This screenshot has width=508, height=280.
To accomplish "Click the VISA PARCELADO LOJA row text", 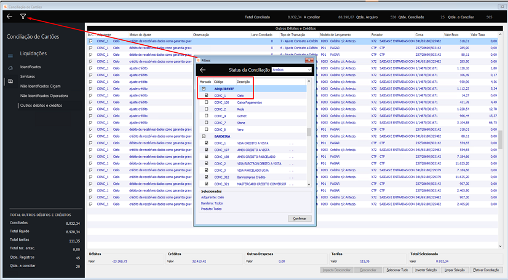I will (x=253, y=170).
